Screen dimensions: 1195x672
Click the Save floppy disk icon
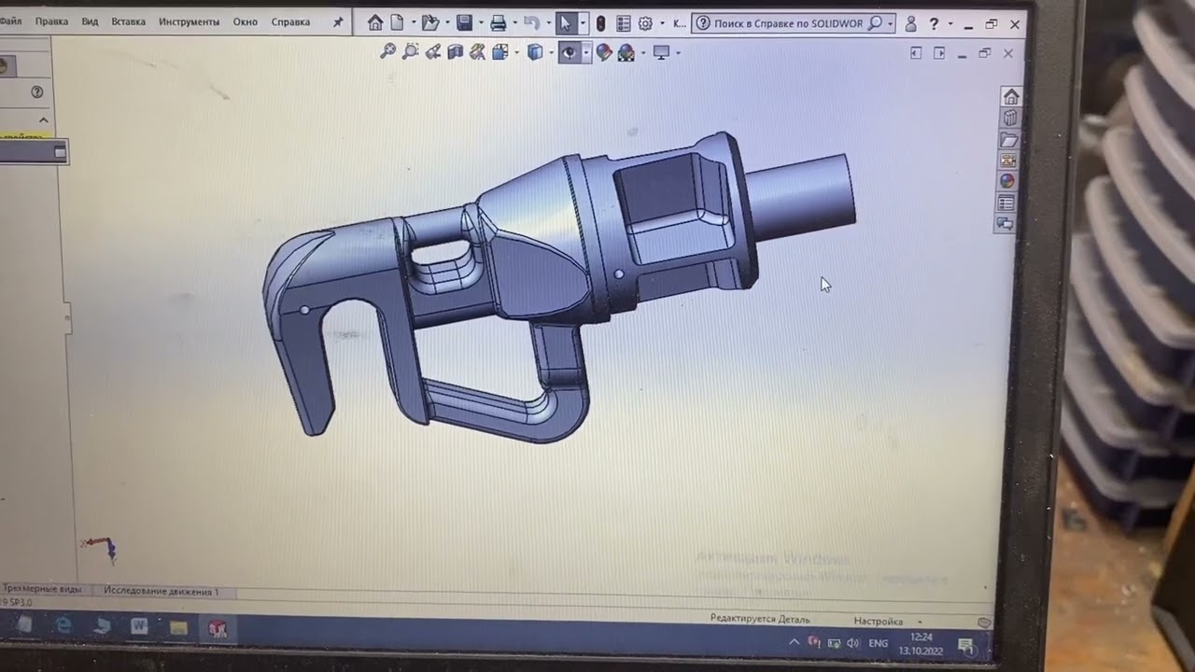[464, 22]
